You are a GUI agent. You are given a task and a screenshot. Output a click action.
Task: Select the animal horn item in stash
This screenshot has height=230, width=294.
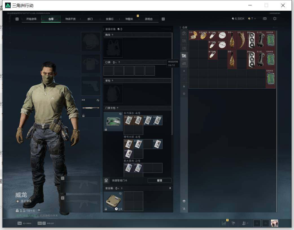click(x=242, y=40)
